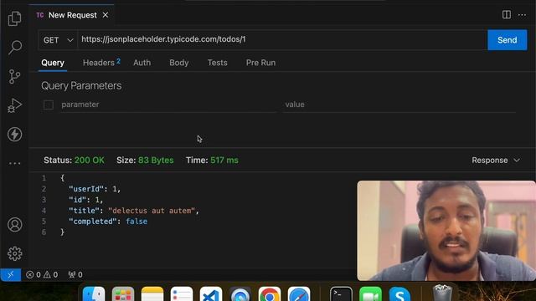The width and height of the screenshot is (536, 301).
Task: Send the request with the Send button
Action: click(x=508, y=40)
